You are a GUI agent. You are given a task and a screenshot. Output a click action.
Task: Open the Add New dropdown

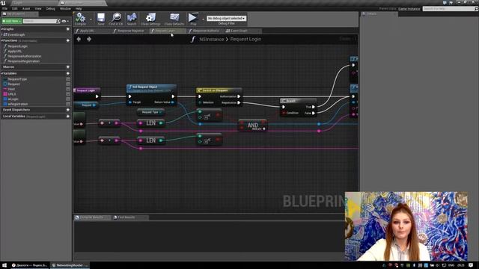(x=12, y=21)
